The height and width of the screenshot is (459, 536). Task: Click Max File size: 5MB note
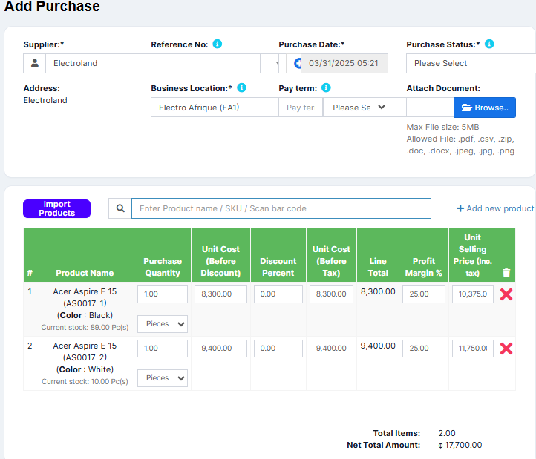click(x=442, y=127)
